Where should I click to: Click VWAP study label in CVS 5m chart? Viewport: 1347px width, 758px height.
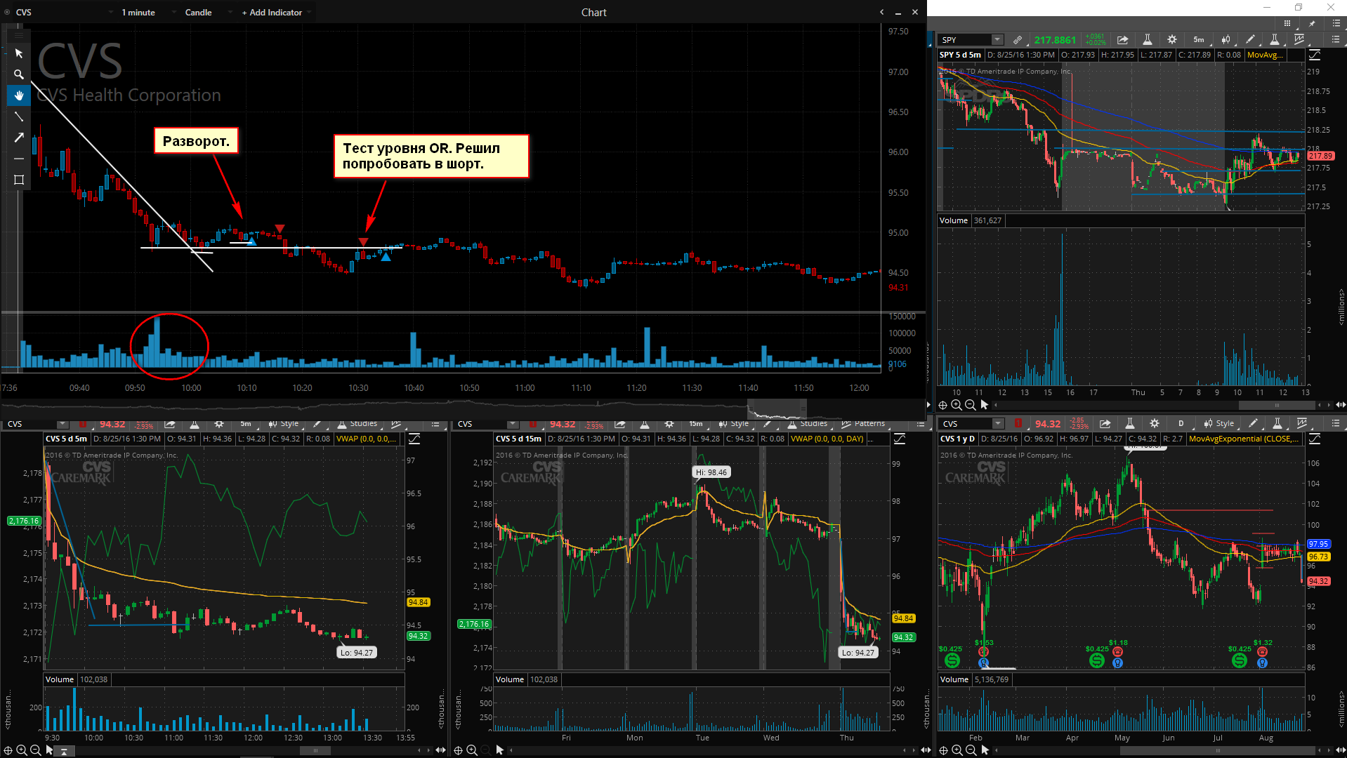pyautogui.click(x=367, y=439)
